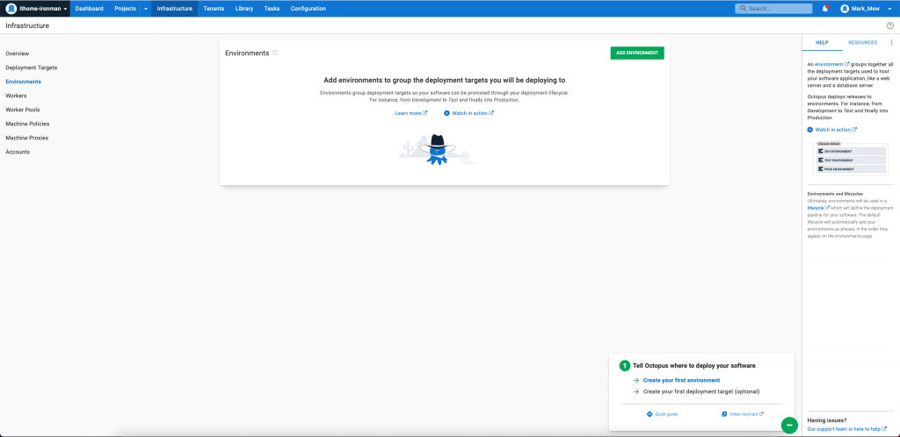Open the Tasks menu item
This screenshot has height=437, width=900.
click(272, 9)
